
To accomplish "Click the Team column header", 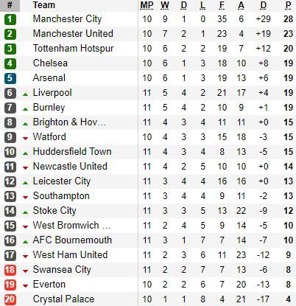I will 44,5.
